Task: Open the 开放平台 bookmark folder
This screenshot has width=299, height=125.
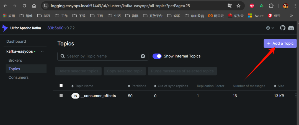Action: 153,16
